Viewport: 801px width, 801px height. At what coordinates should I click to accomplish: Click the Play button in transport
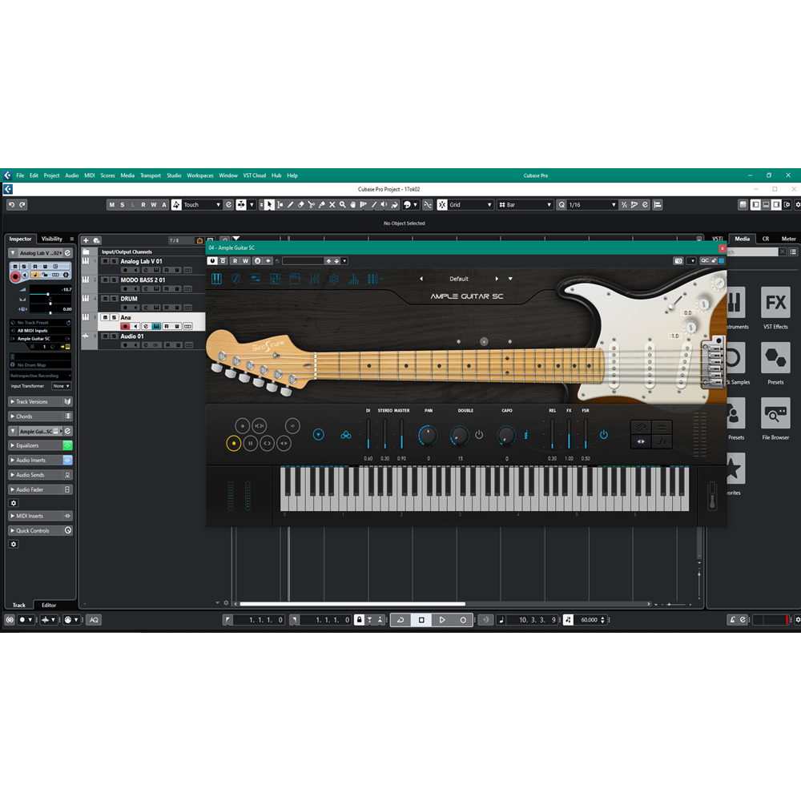point(442,620)
